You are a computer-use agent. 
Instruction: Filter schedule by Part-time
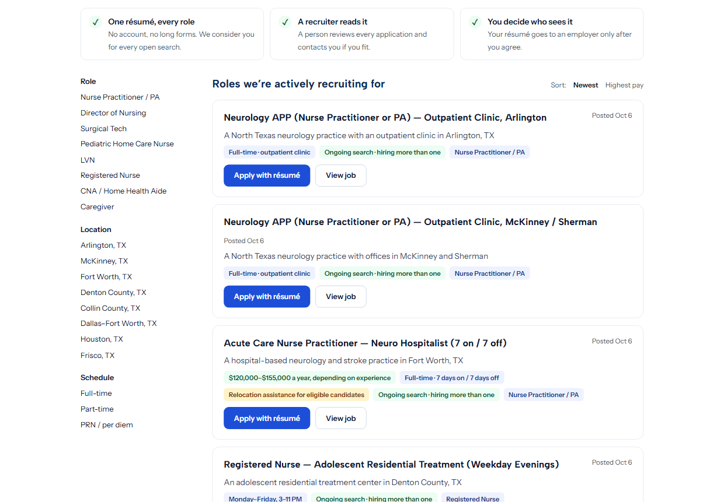tap(97, 409)
